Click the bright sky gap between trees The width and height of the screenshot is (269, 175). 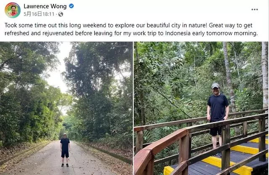[58, 72]
